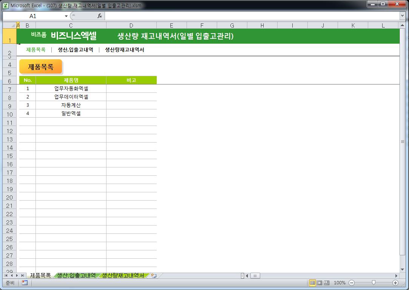Image resolution: width=409 pixels, height=290 pixels.
Task: Click the insert new worksheet tab icon
Action: 154,275
